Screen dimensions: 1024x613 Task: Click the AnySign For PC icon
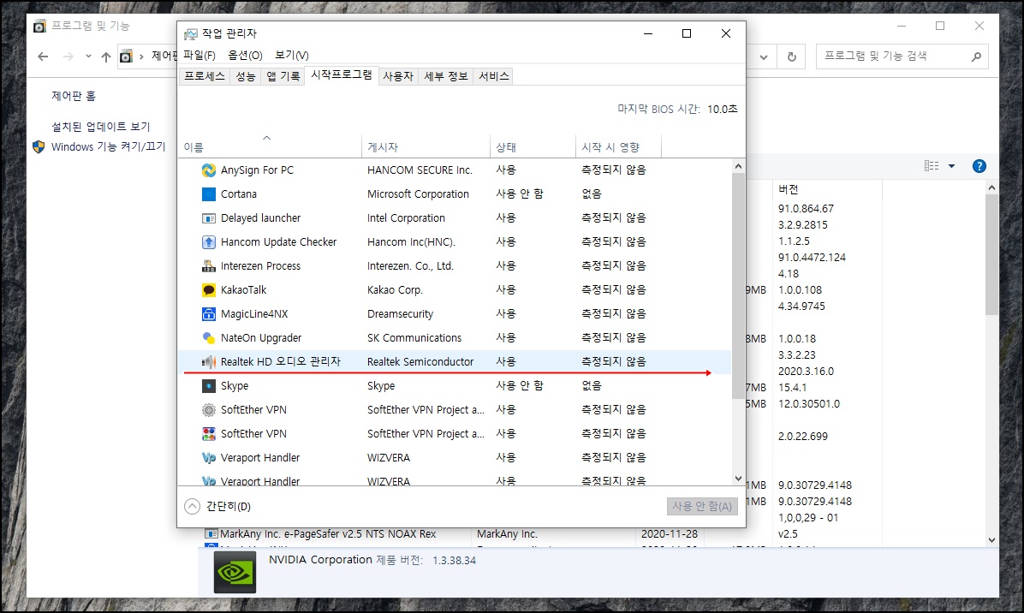coord(208,170)
